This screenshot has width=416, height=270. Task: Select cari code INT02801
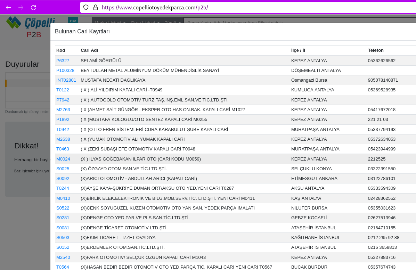[x=66, y=80]
